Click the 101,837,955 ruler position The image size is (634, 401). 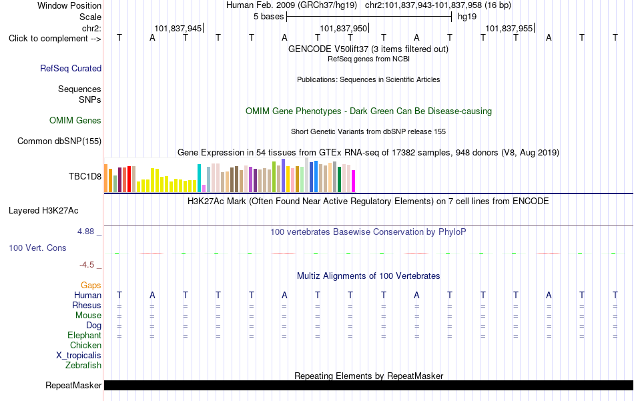(x=509, y=28)
